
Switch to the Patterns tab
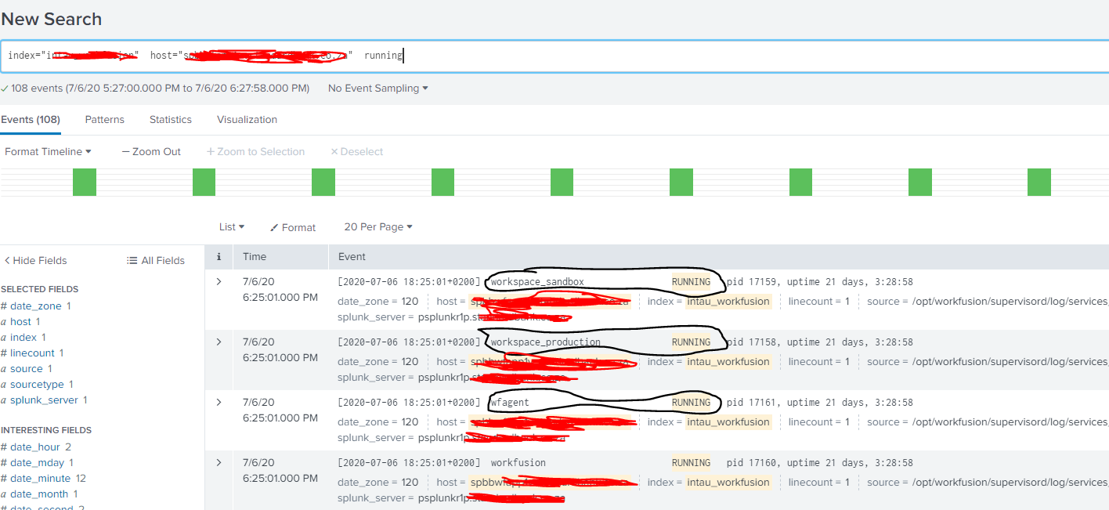pos(104,119)
